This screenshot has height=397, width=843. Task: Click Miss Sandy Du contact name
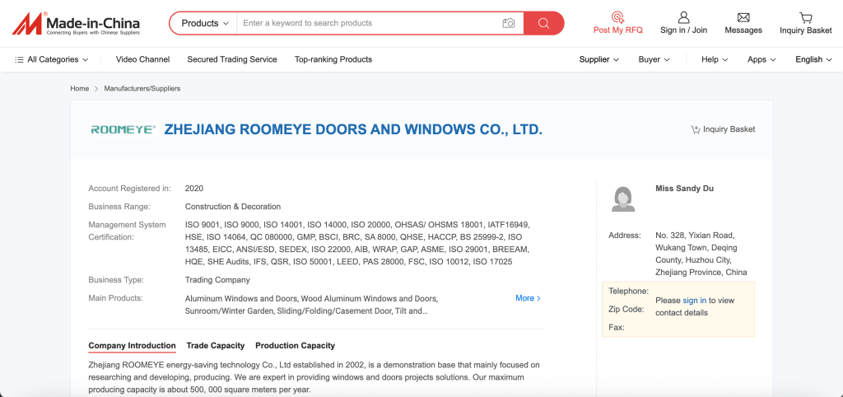tap(684, 189)
